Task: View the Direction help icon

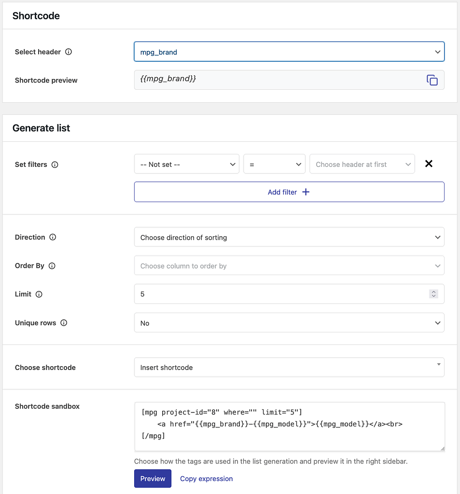Action: (53, 237)
